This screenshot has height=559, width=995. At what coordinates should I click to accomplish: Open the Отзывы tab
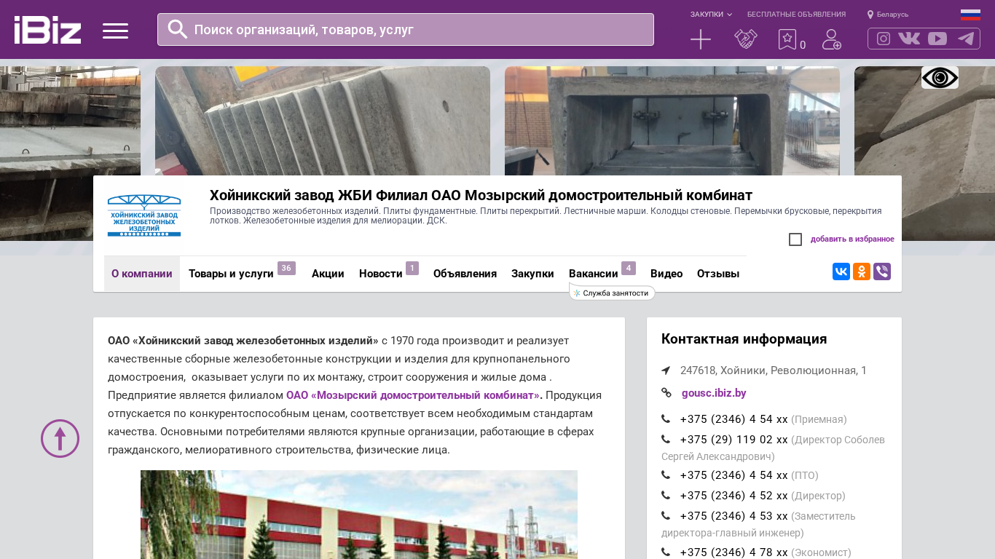[x=718, y=274]
